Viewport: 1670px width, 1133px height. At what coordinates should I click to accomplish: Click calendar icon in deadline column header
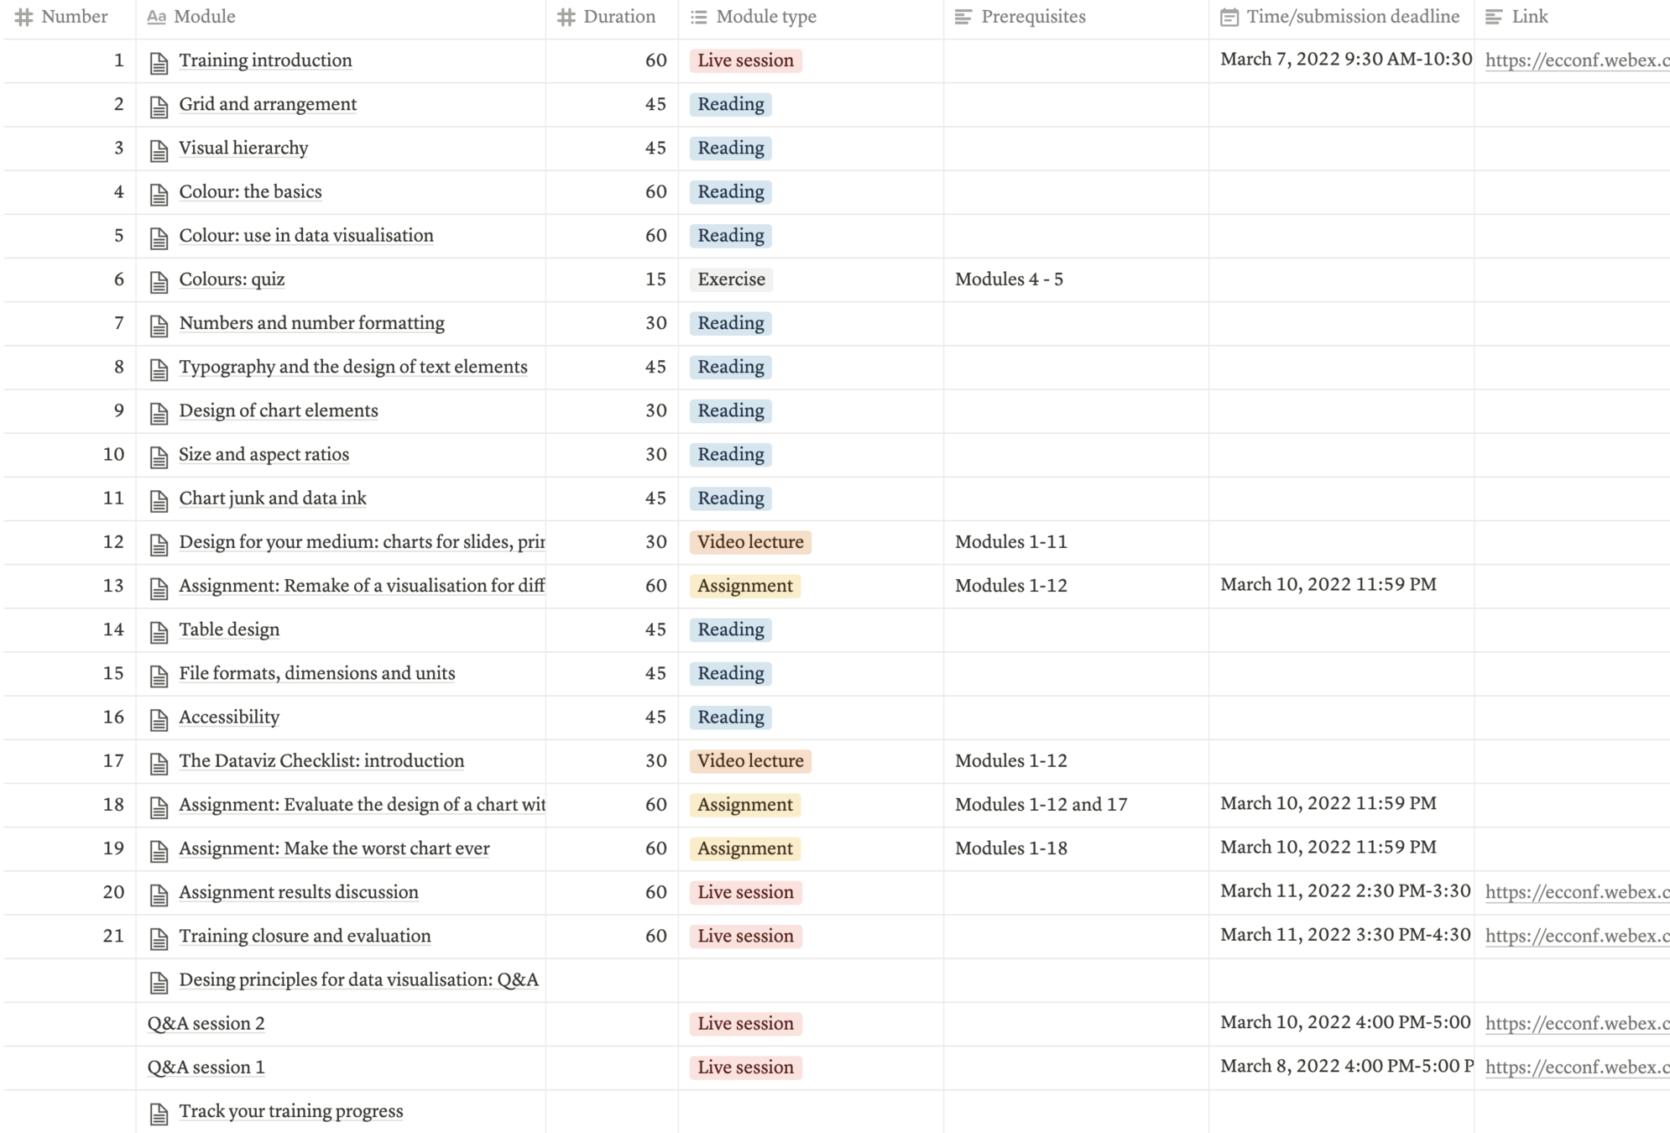coord(1229,17)
